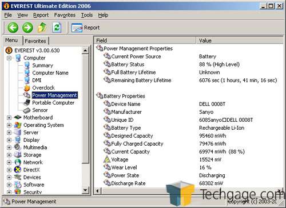Click the details pane left scroll arrow
The image size is (286, 208).
[98, 191]
